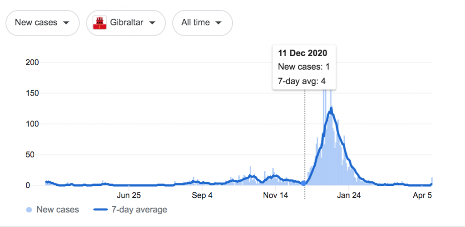Click the Jan 24 date axis label
Screen dimensions: 465x227
coord(349,196)
